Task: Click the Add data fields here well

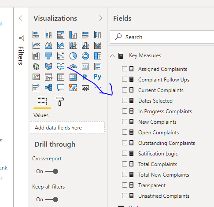Action: click(67, 127)
